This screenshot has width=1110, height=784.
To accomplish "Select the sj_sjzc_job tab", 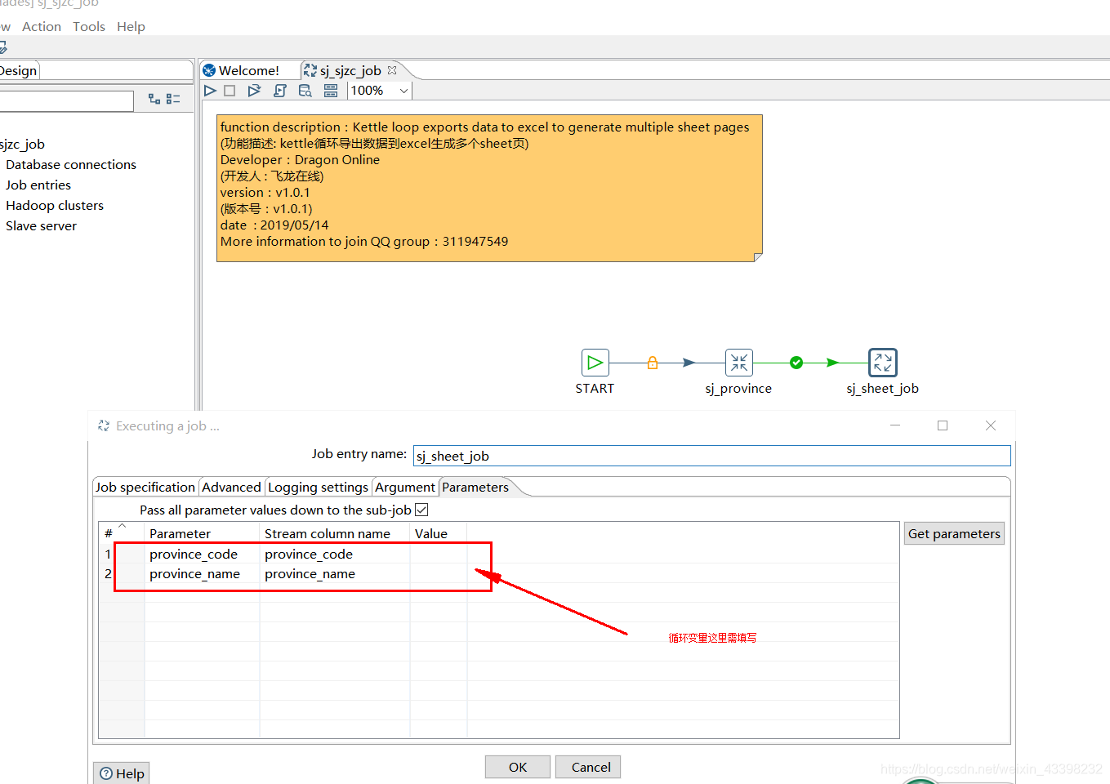I will pos(350,70).
